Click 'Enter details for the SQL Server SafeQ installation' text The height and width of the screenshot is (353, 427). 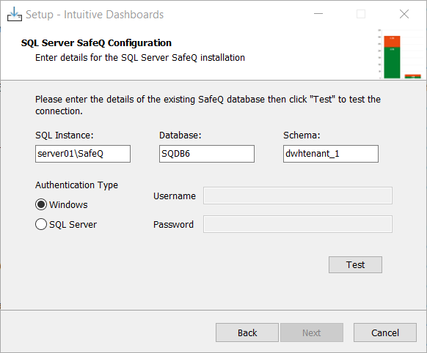[x=140, y=58]
